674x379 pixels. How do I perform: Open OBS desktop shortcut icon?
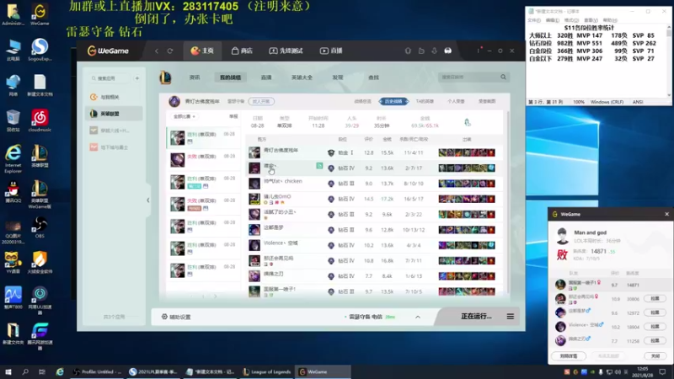point(40,227)
